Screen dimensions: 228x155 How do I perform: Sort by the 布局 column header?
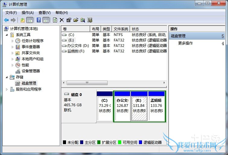(96, 29)
